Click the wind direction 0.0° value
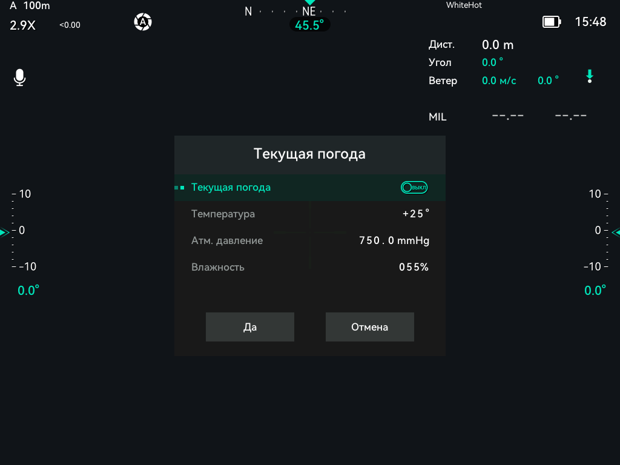 (548, 81)
